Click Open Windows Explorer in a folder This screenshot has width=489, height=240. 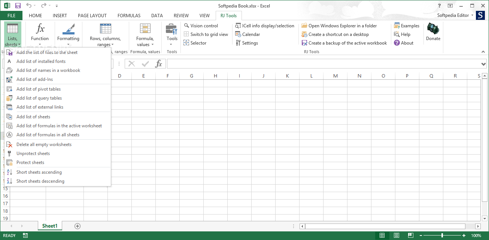click(x=339, y=26)
